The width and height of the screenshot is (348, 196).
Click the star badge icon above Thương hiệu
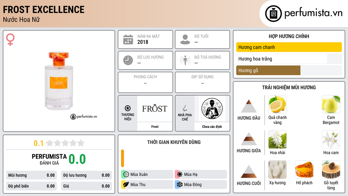(x=128, y=108)
